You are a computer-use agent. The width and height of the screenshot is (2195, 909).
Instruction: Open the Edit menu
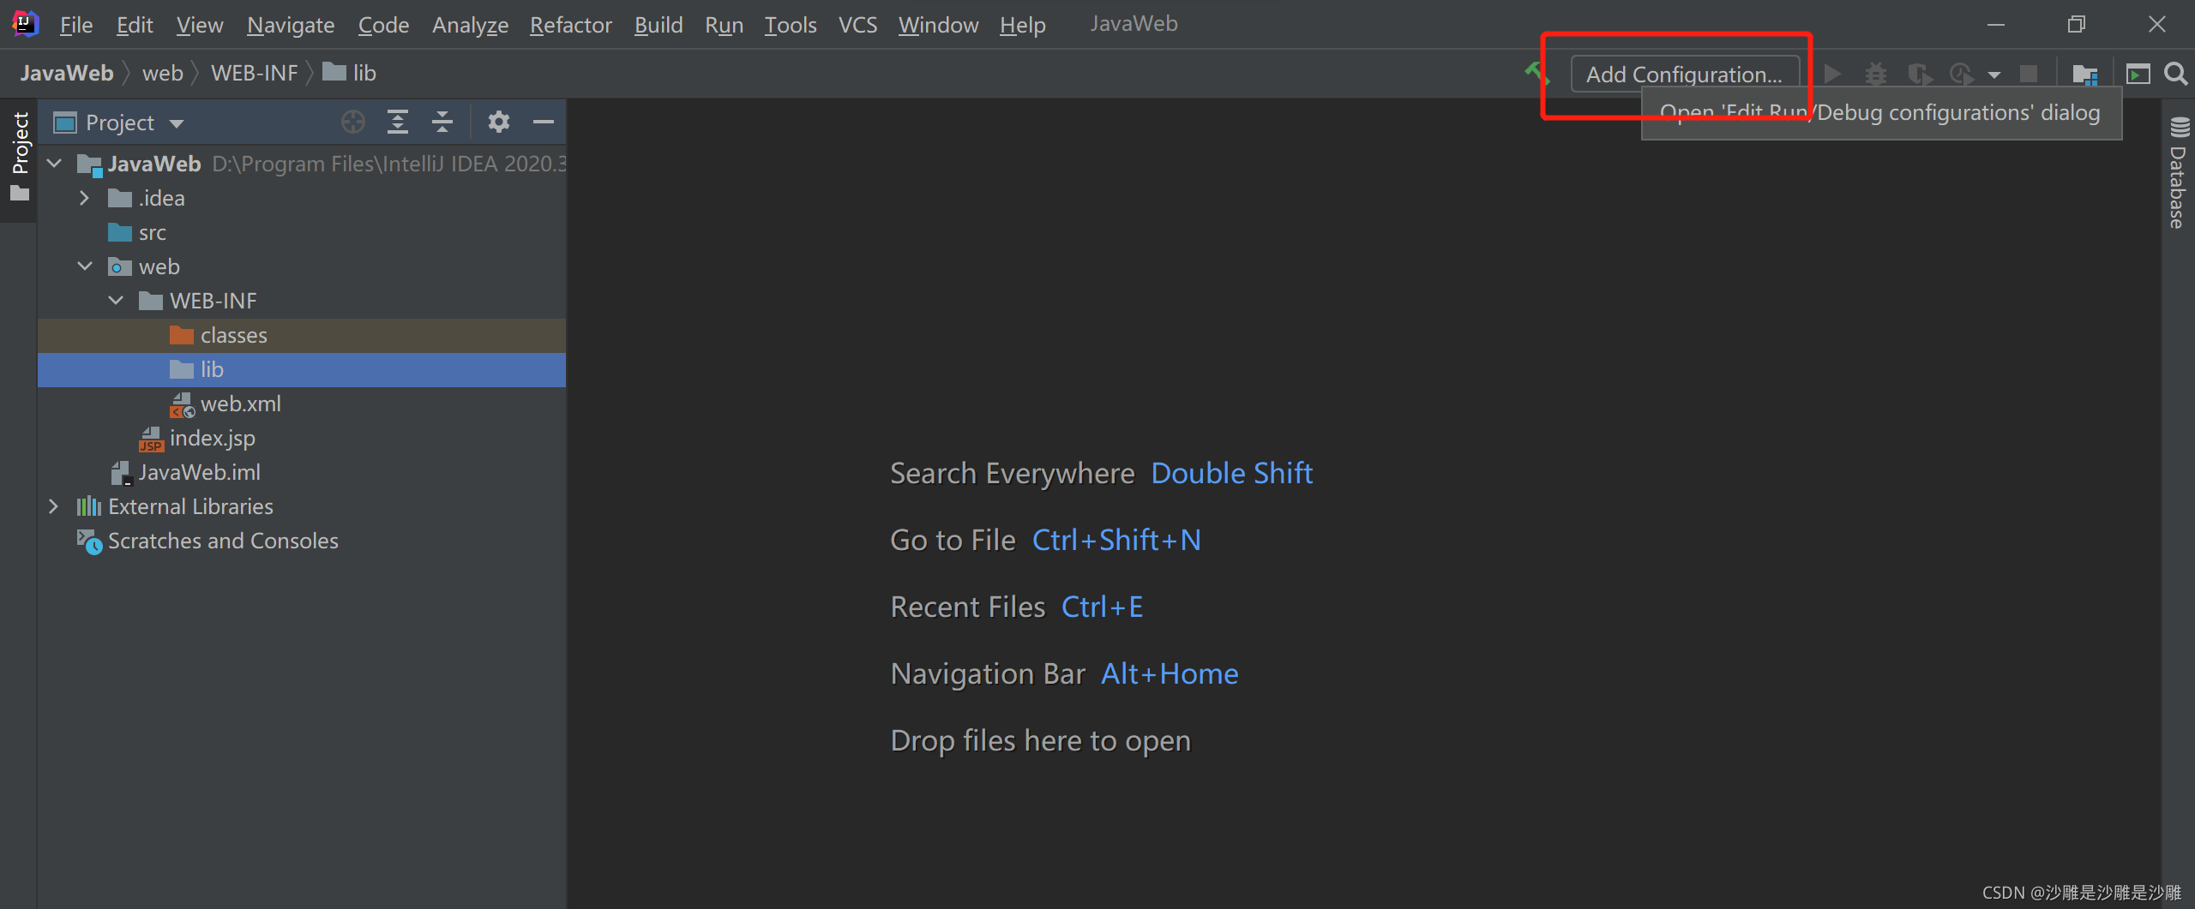click(x=135, y=25)
